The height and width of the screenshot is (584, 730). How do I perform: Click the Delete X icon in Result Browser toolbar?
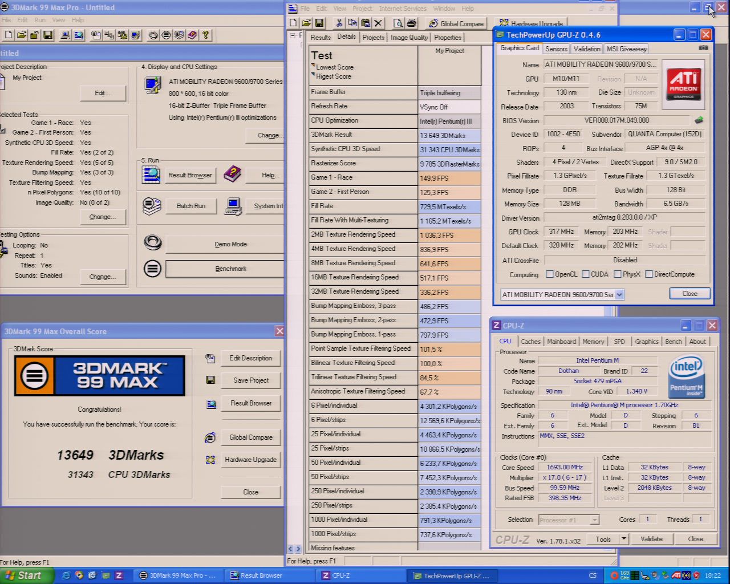click(378, 23)
